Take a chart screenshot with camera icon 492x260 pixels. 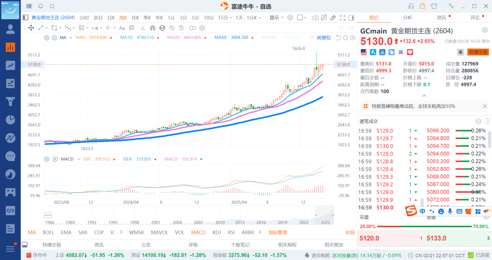pos(316,18)
